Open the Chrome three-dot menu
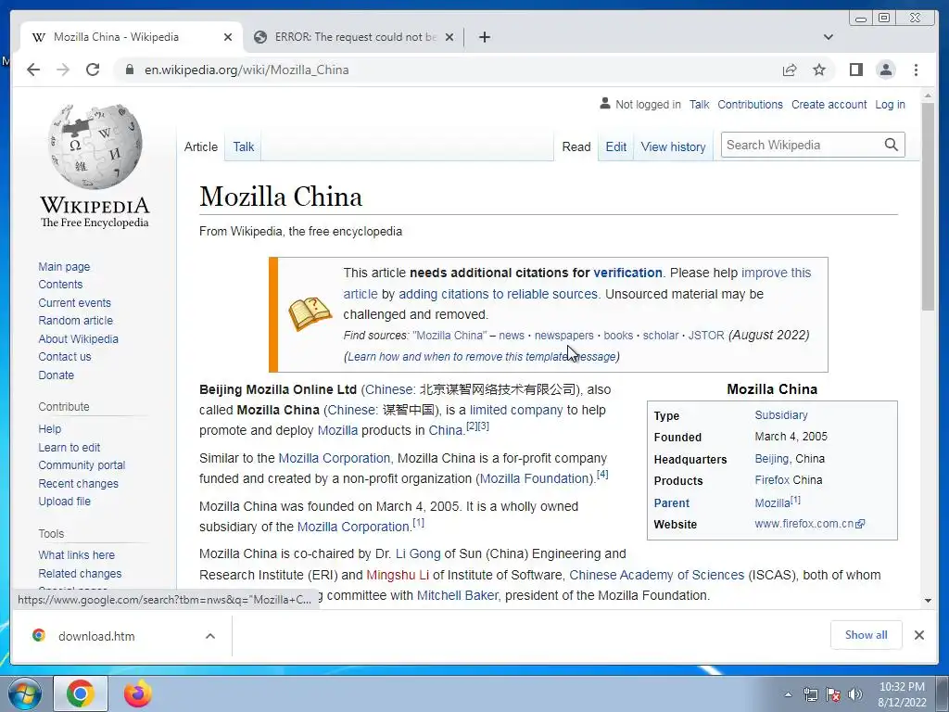This screenshot has width=949, height=712. point(916,70)
